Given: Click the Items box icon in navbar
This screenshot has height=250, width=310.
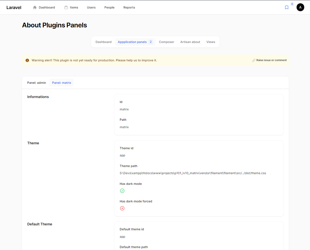Looking at the screenshot, I should click(66, 7).
